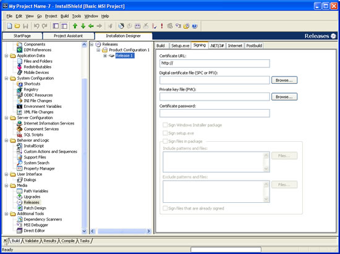The image size is (340, 254).
Task: Collapse the Application Data folder node
Action: (x=6, y=55)
